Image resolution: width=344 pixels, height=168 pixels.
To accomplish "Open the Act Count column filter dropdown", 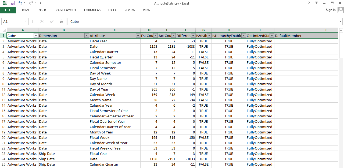I will (x=174, y=36).
